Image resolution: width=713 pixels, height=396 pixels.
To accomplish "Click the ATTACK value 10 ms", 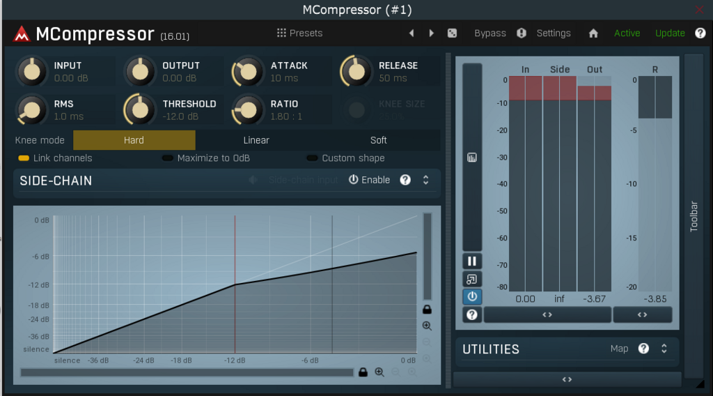I will 284,78.
